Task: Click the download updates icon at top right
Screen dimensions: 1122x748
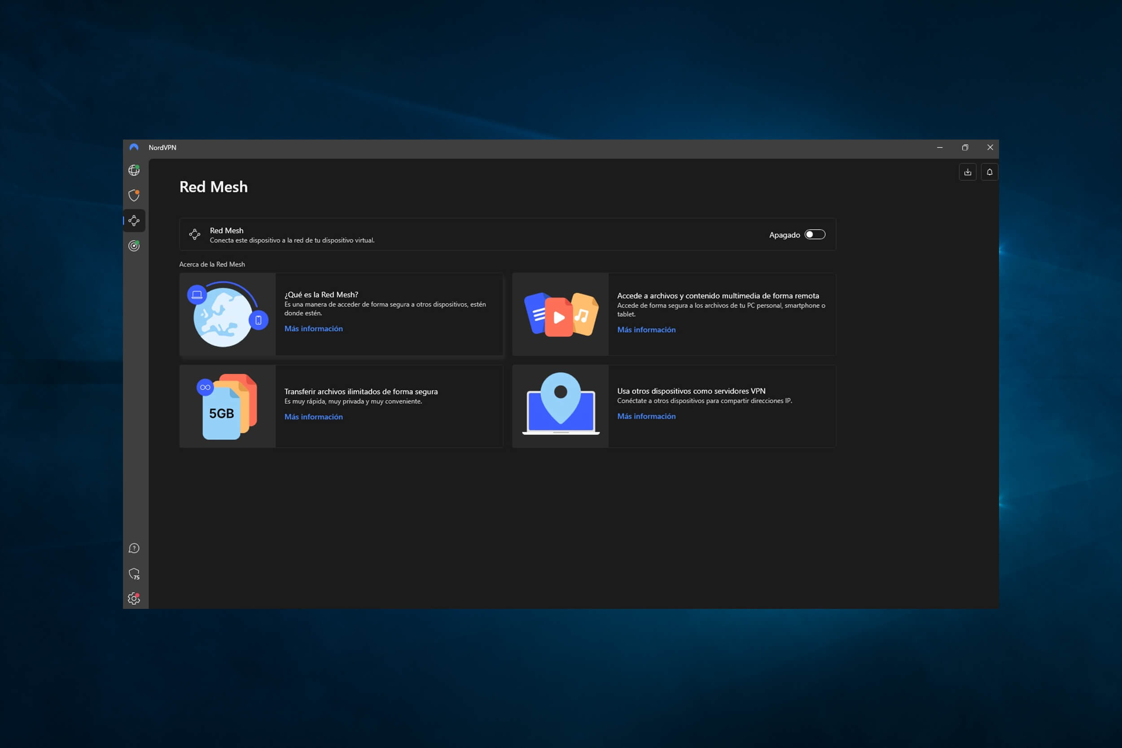Action: click(x=968, y=172)
